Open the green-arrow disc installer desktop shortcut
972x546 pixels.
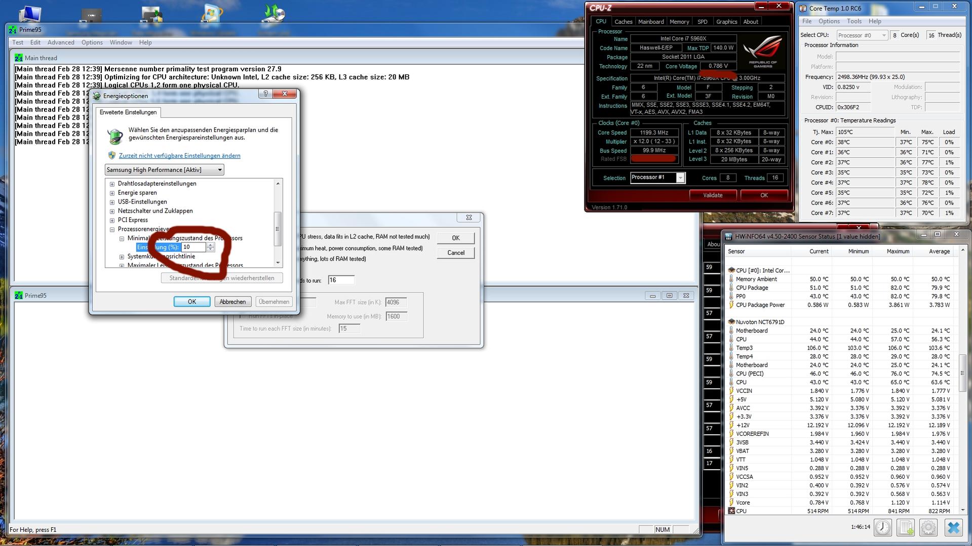pyautogui.click(x=274, y=14)
